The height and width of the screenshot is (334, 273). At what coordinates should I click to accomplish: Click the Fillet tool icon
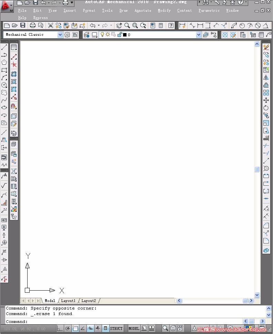[x=266, y=241]
